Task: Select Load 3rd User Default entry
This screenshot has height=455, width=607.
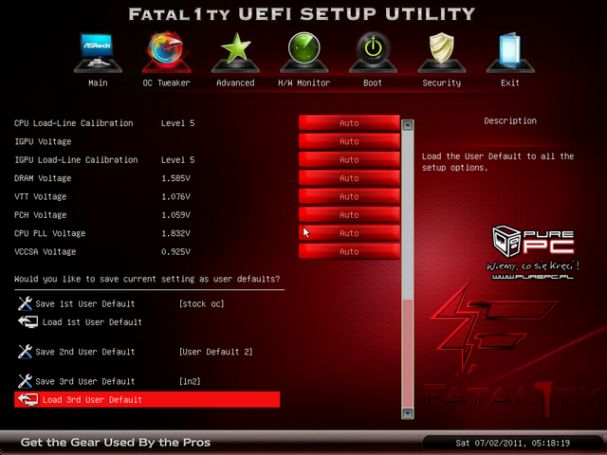Action: (x=147, y=399)
